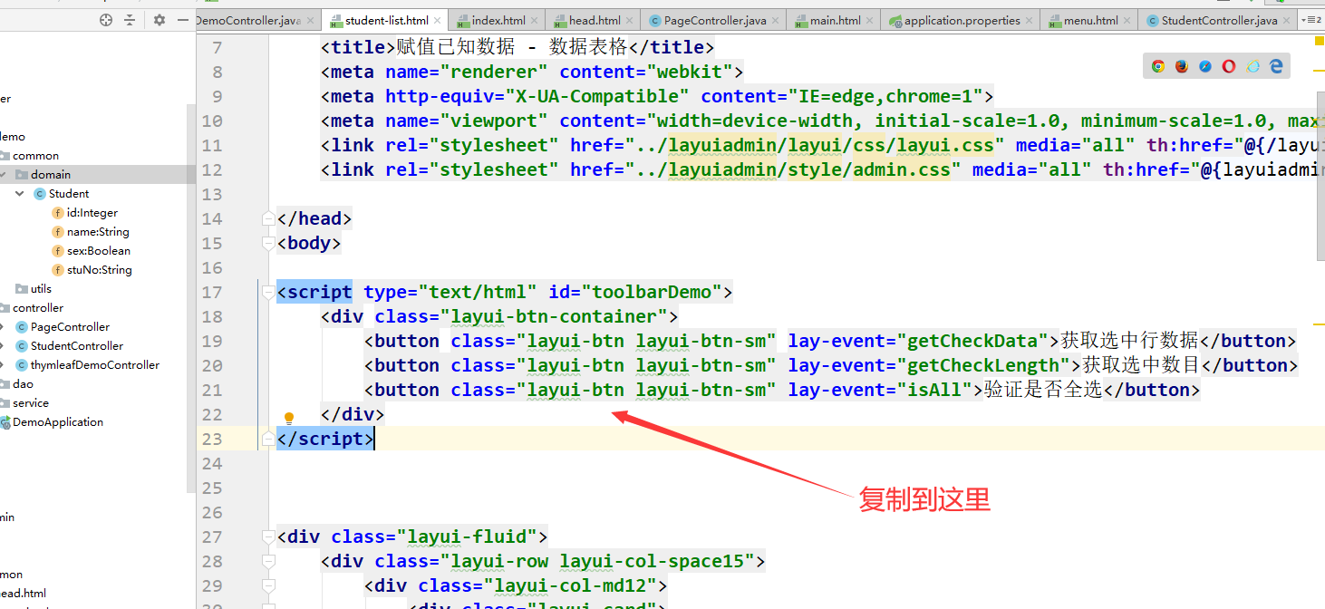Click the getCheckLength text on line 20
Image resolution: width=1325 pixels, height=609 pixels.
(x=983, y=366)
